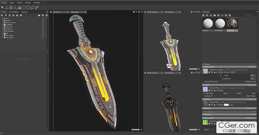Image resolution: width=259 pixels, height=135 pixels.
Task: Switch to the Render workspace tab
Action: point(28,3)
